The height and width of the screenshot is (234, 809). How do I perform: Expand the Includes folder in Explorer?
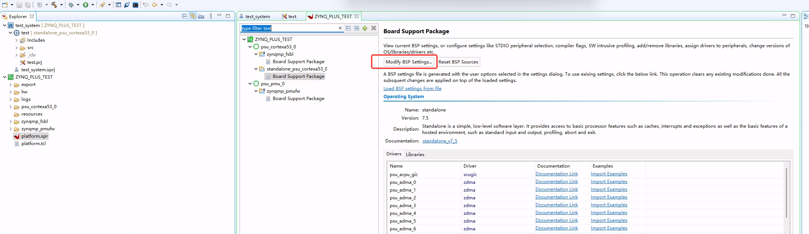pyautogui.click(x=16, y=40)
